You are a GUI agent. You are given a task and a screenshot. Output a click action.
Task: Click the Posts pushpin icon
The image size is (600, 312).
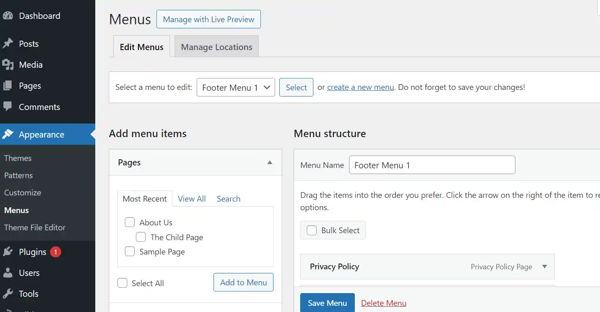[x=8, y=44]
